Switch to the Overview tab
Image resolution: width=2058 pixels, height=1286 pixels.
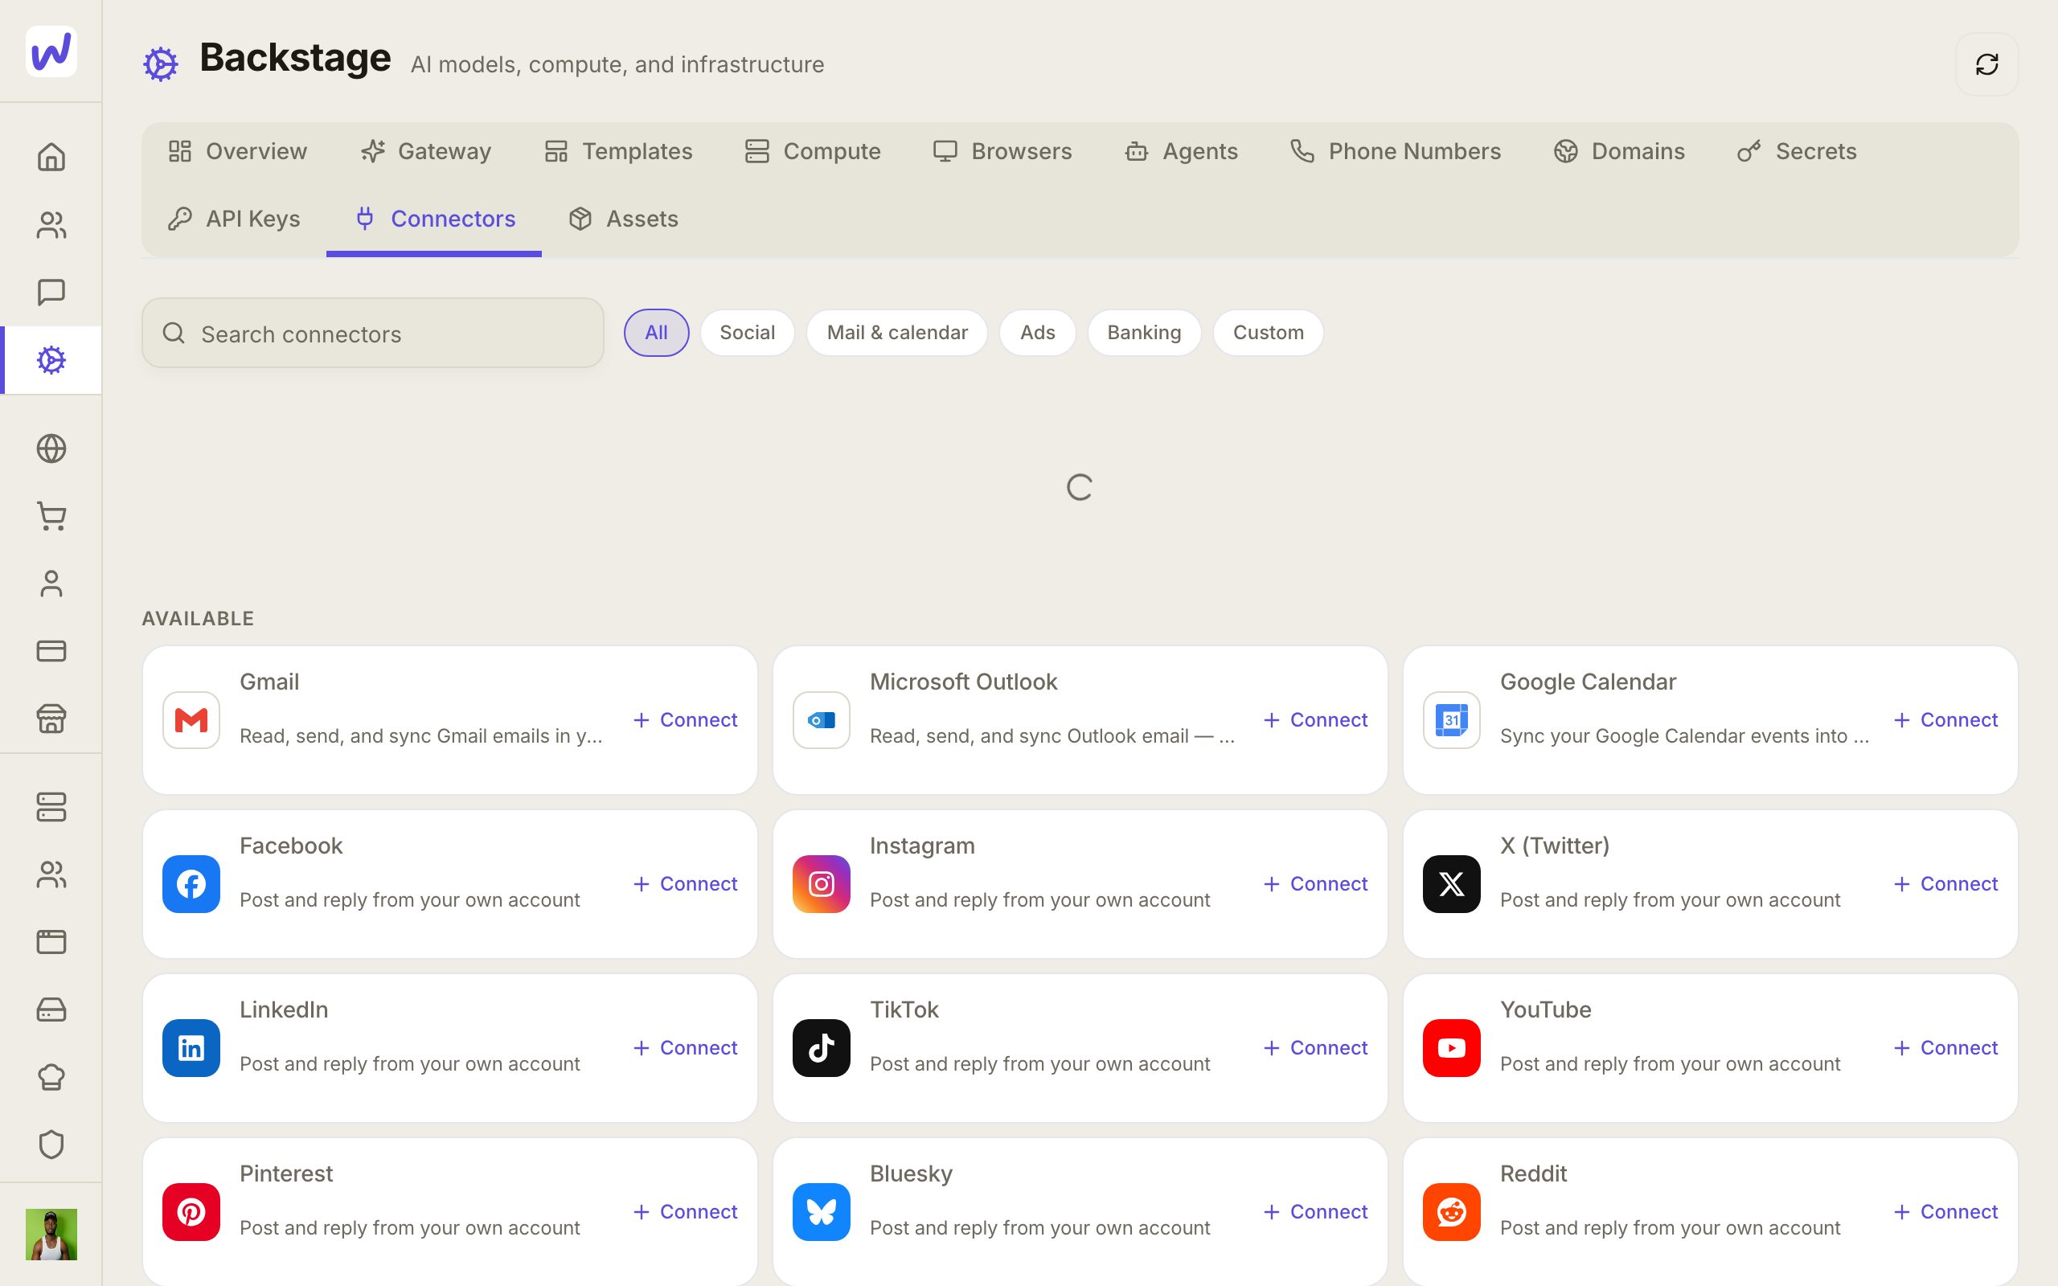click(237, 151)
